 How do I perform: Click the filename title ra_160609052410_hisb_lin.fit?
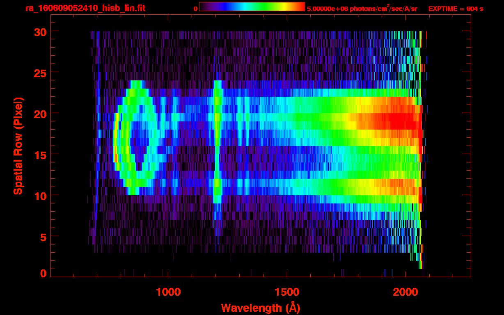click(x=85, y=8)
